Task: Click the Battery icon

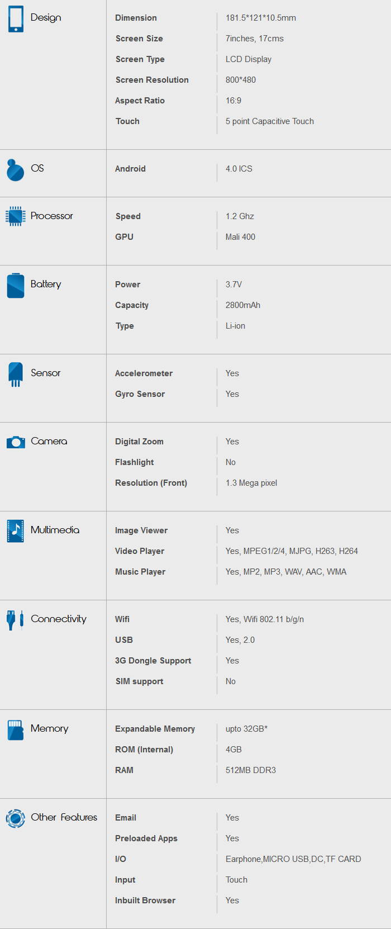Action: [16, 286]
